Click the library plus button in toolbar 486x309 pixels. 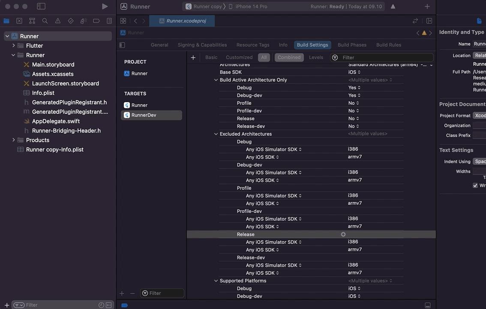[427, 6]
